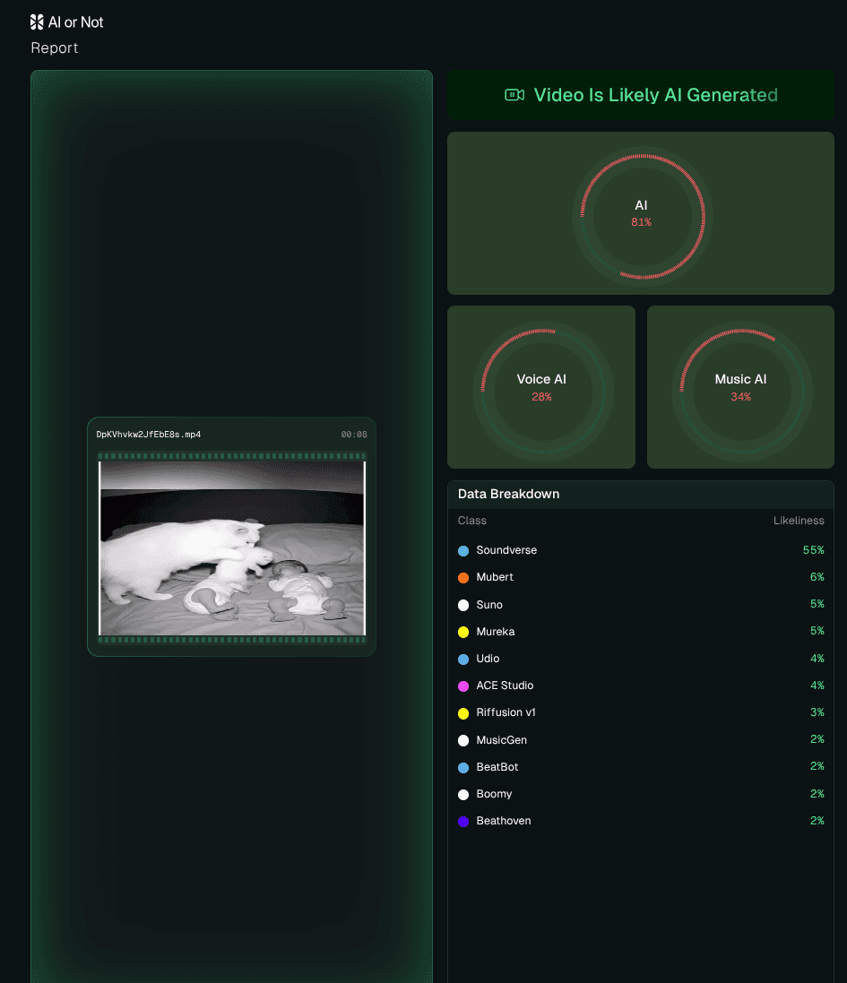847x983 pixels.
Task: Click the Video Is Likely AI Generated banner
Action: [640, 94]
